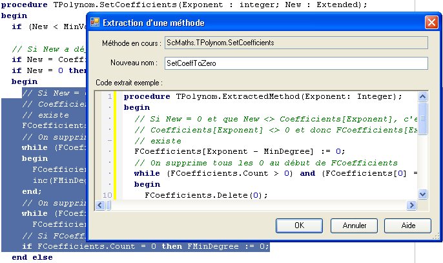443x263 pixels.
Task: Click line number 1 in the preview gutter
Action: 109,96
